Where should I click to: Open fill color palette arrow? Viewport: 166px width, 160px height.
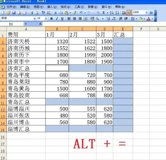144,19
